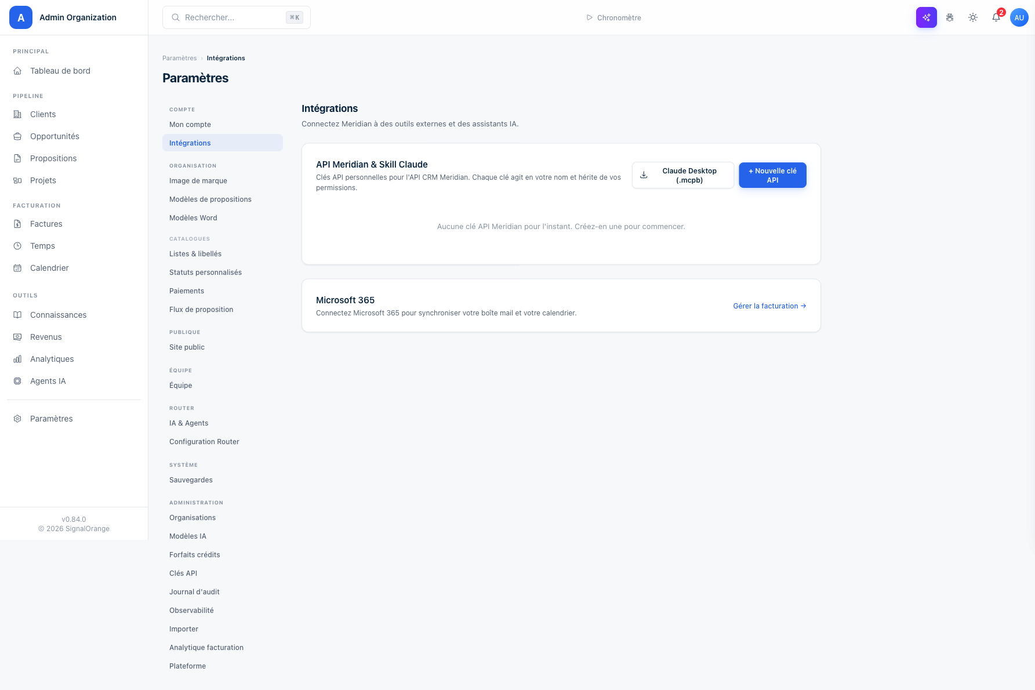The image size is (1035, 690).
Task: Click the Connaissances book icon
Action: [17, 315]
